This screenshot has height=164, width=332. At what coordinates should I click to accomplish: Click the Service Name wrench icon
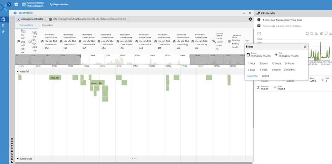[x=214, y=41]
